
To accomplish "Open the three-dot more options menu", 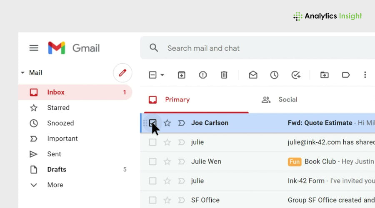I will pyautogui.click(x=365, y=75).
